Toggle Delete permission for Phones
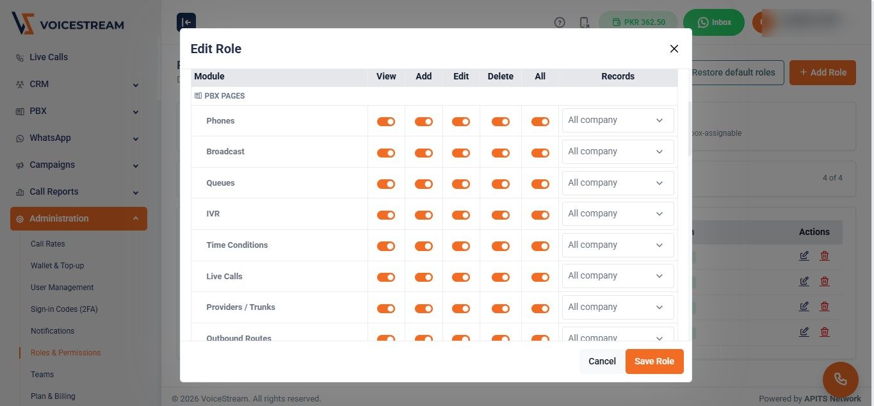874x406 pixels. click(x=501, y=121)
